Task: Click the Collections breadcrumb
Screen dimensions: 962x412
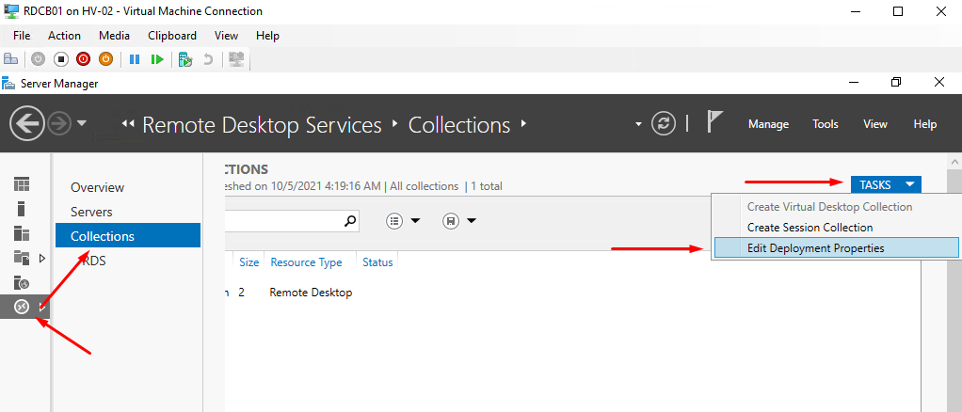Action: pyautogui.click(x=459, y=124)
